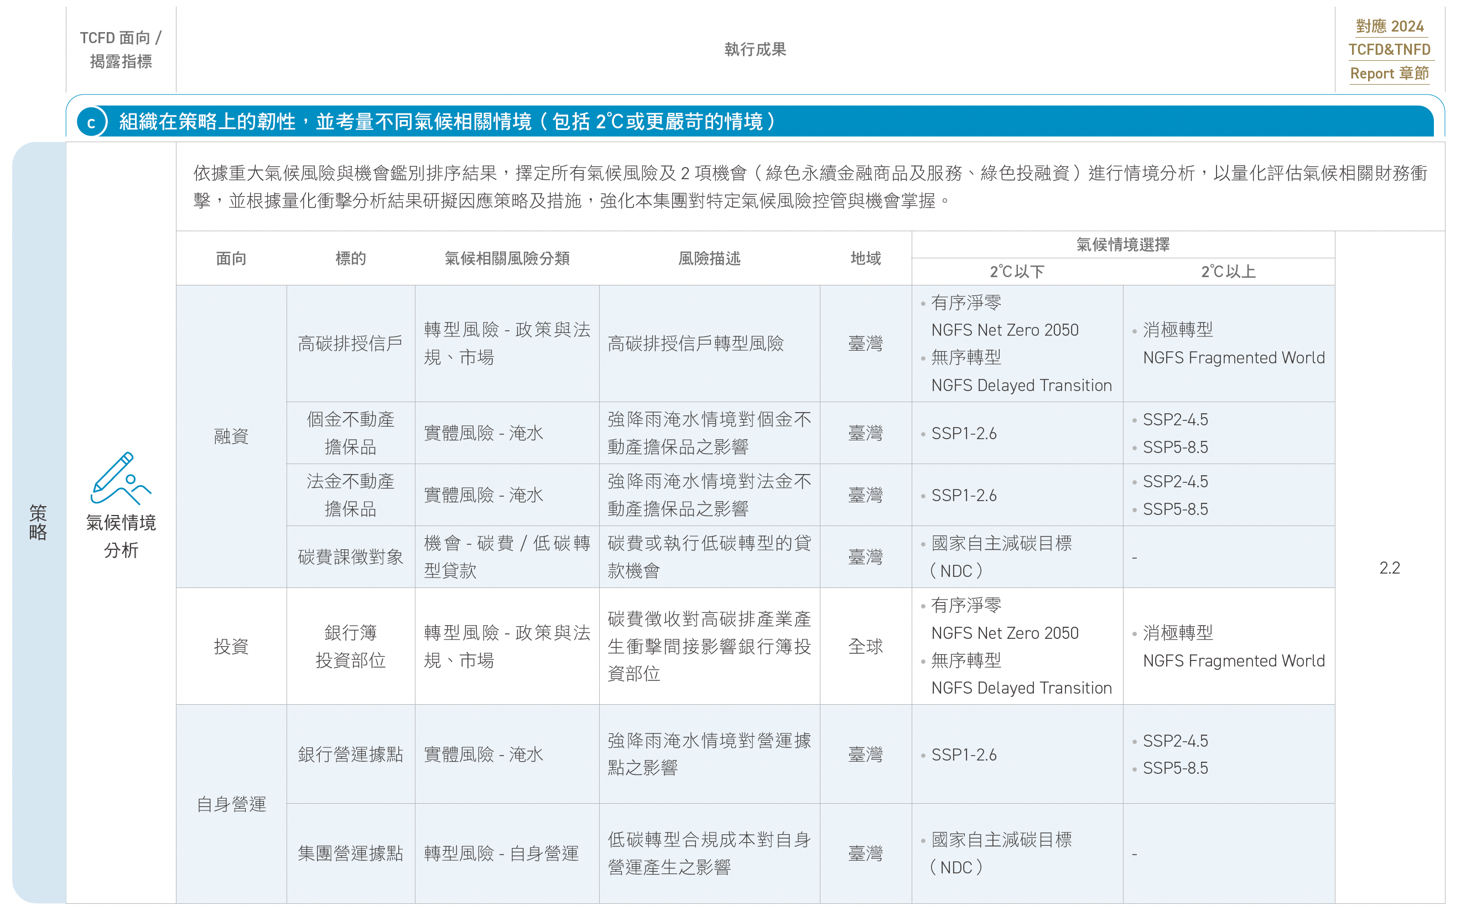This screenshot has height=921, width=1461.
Task: Click the table header 風險描述
Action: pyautogui.click(x=709, y=258)
